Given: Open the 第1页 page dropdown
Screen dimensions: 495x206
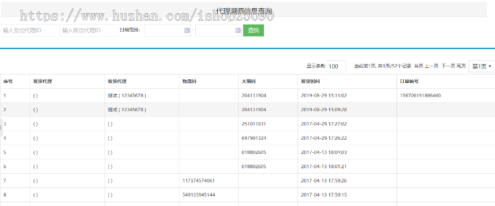Looking at the screenshot, I should (x=482, y=66).
